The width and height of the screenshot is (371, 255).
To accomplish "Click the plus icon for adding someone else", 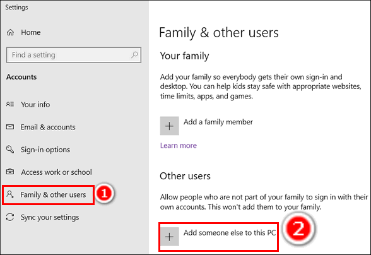I will point(169,237).
